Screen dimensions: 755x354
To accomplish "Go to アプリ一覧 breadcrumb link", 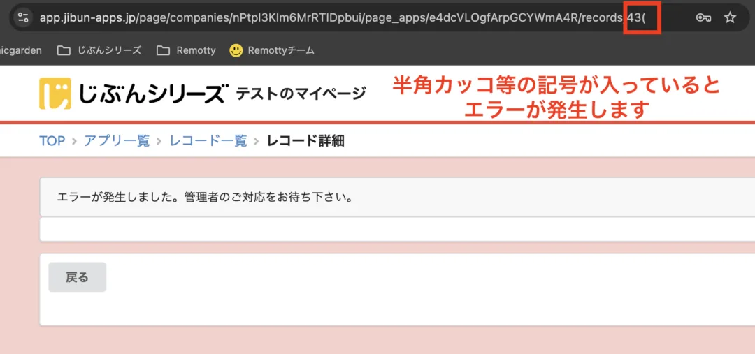I will [117, 141].
